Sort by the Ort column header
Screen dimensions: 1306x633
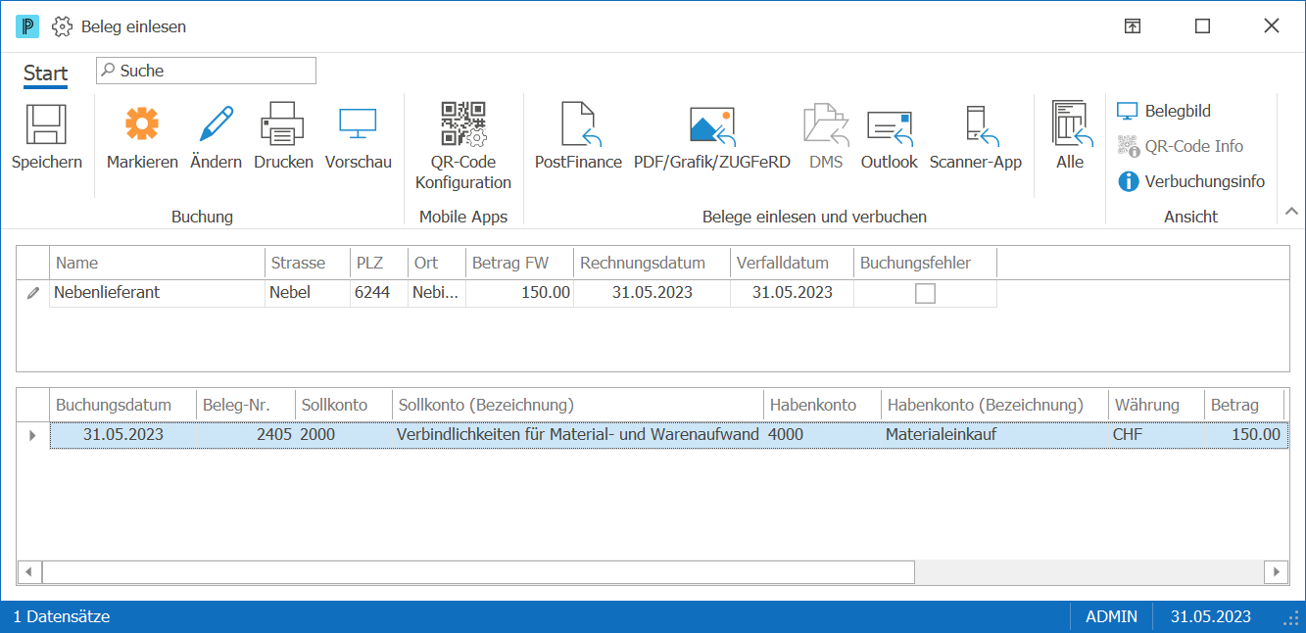click(x=437, y=263)
